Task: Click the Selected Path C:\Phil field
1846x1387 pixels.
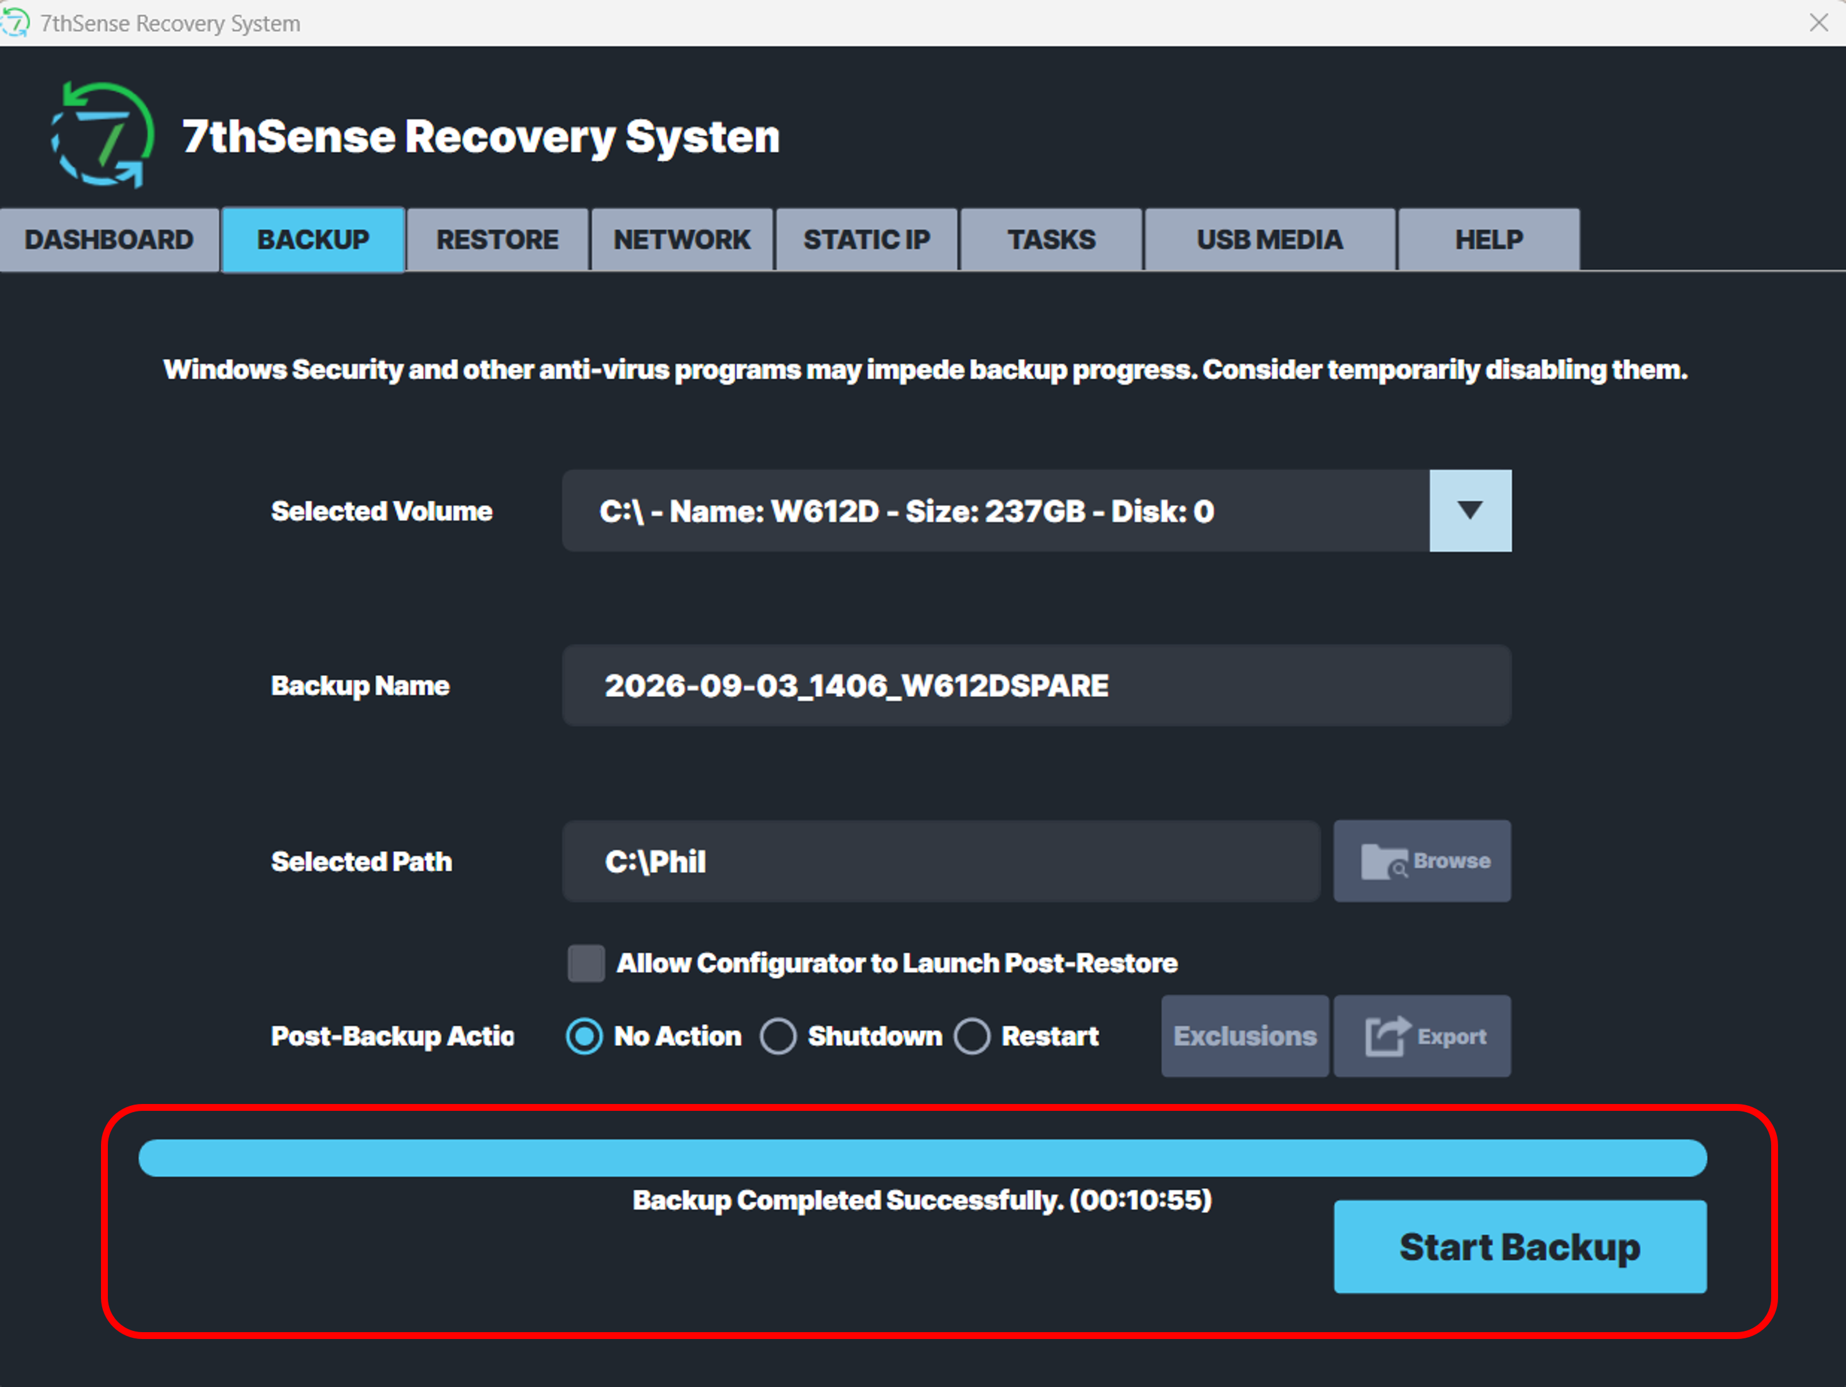Action: tap(941, 861)
